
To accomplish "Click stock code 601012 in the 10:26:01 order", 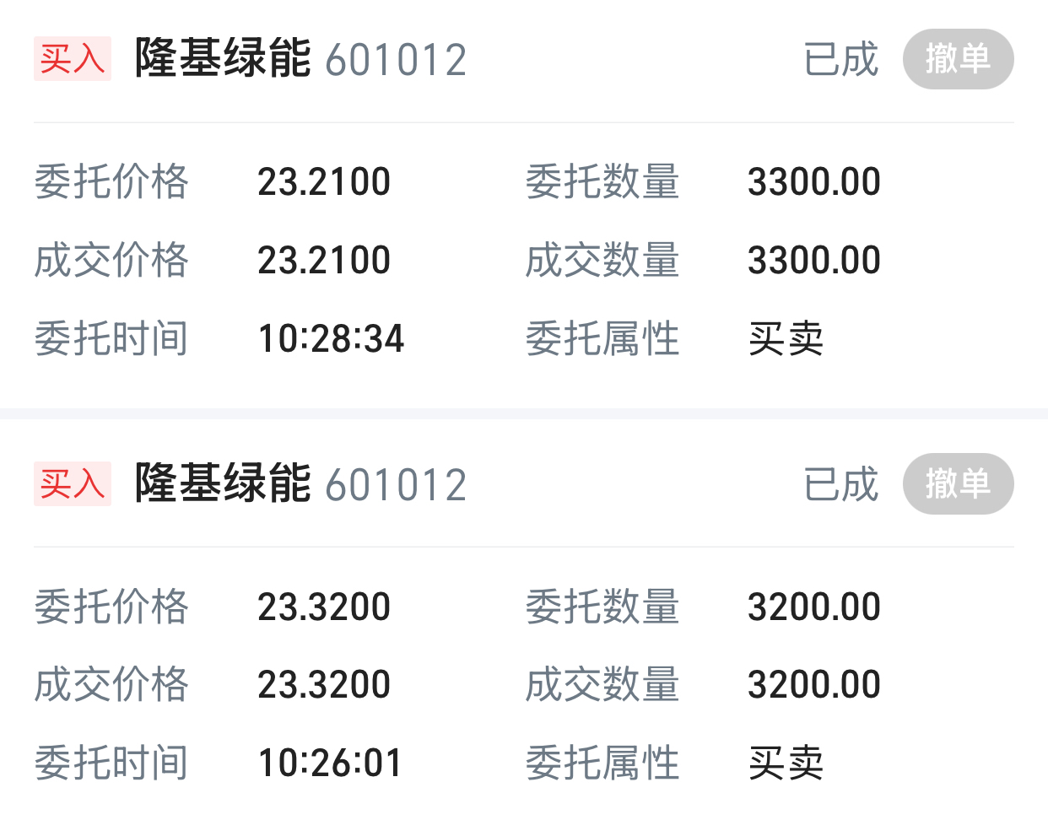I will point(396,485).
